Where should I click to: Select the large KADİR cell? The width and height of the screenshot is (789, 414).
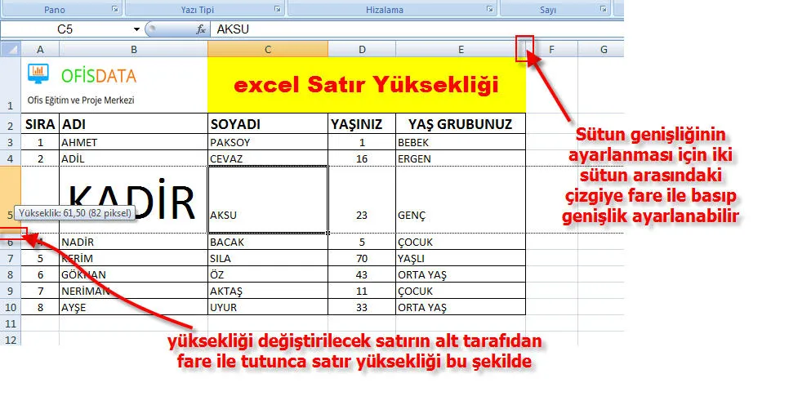coord(132,200)
